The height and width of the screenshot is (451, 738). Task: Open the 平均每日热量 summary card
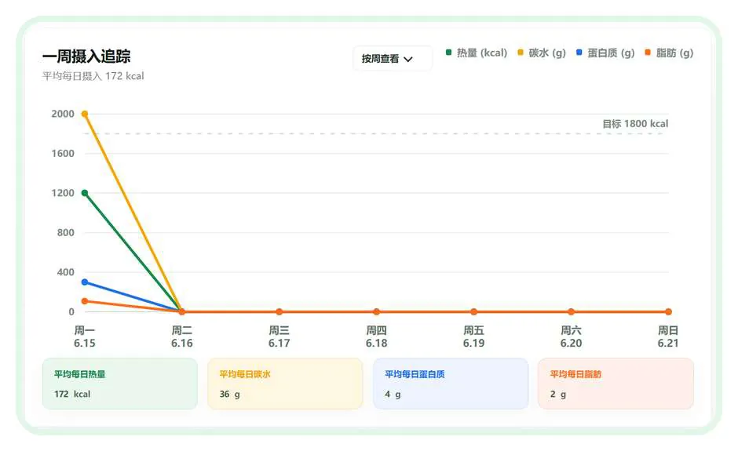[120, 384]
